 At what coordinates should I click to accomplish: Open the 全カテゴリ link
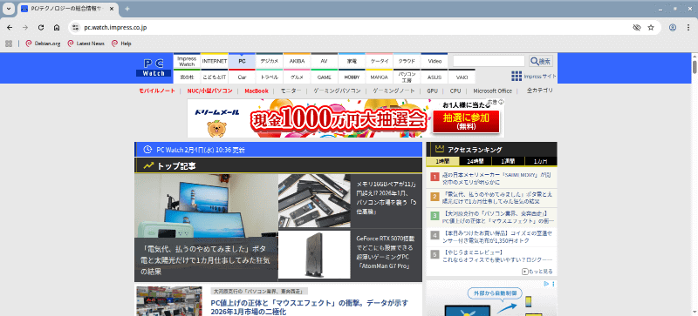coord(540,91)
